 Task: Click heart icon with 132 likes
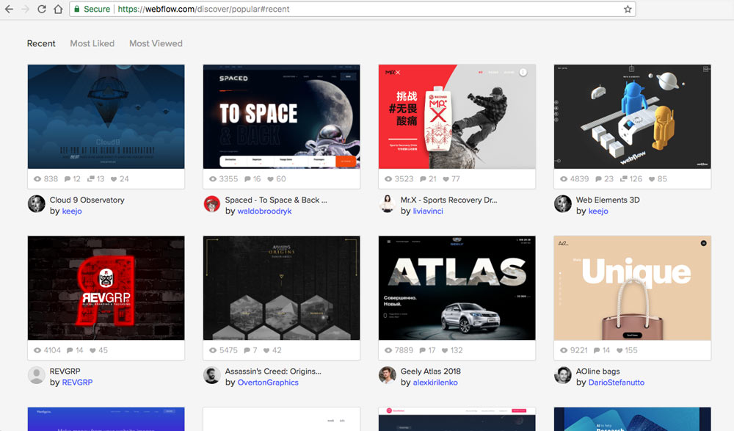(x=446, y=350)
